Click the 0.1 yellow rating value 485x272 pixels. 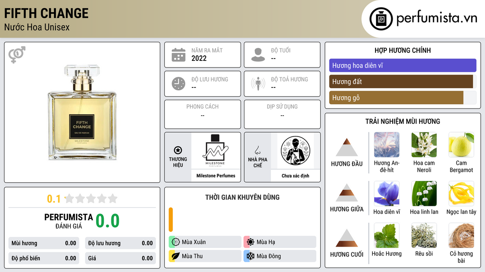(x=54, y=199)
